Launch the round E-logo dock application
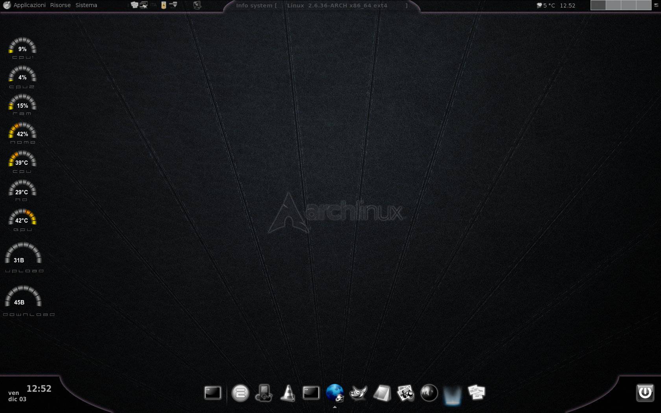Screen dimensions: 661x413 click(240, 393)
